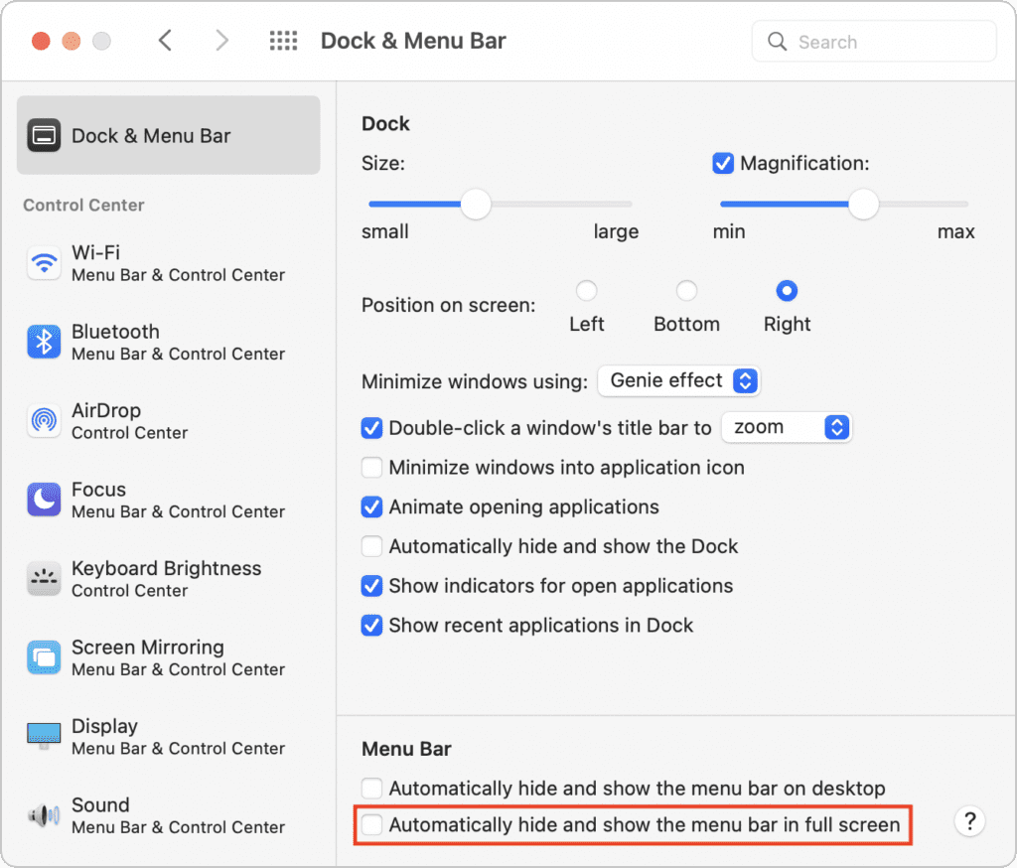
Task: Select Dock & Menu Bar sidebar item
Action: (169, 136)
